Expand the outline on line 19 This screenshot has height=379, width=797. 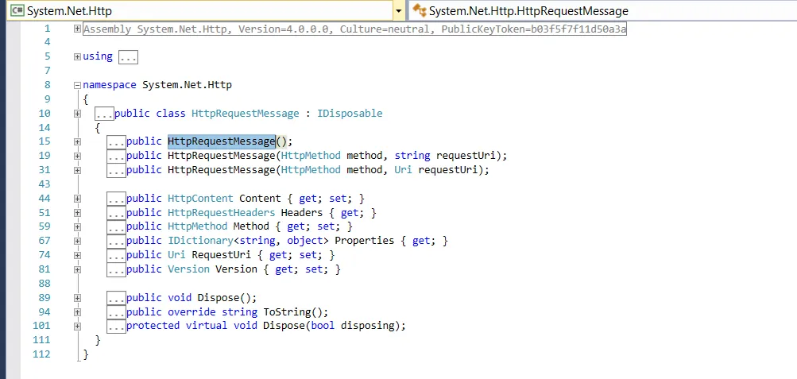coord(77,156)
